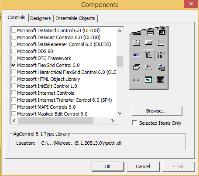
Task: Uncheck Microsoft FlexGrid Control 6.0 checkbox
Action: (x=14, y=65)
